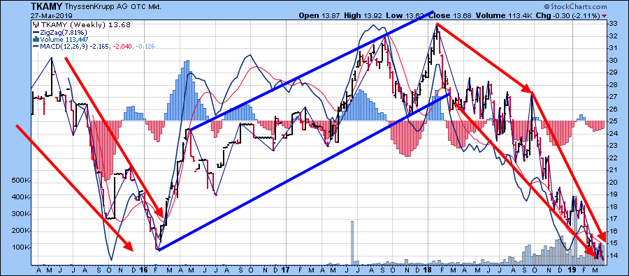Image resolution: width=629 pixels, height=276 pixels.
Task: Click the 25 price axis label
Action: pyautogui.click(x=614, y=121)
